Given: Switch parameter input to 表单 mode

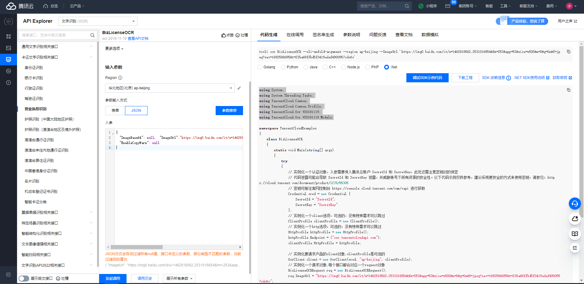Looking at the screenshot, I should 115,111.
